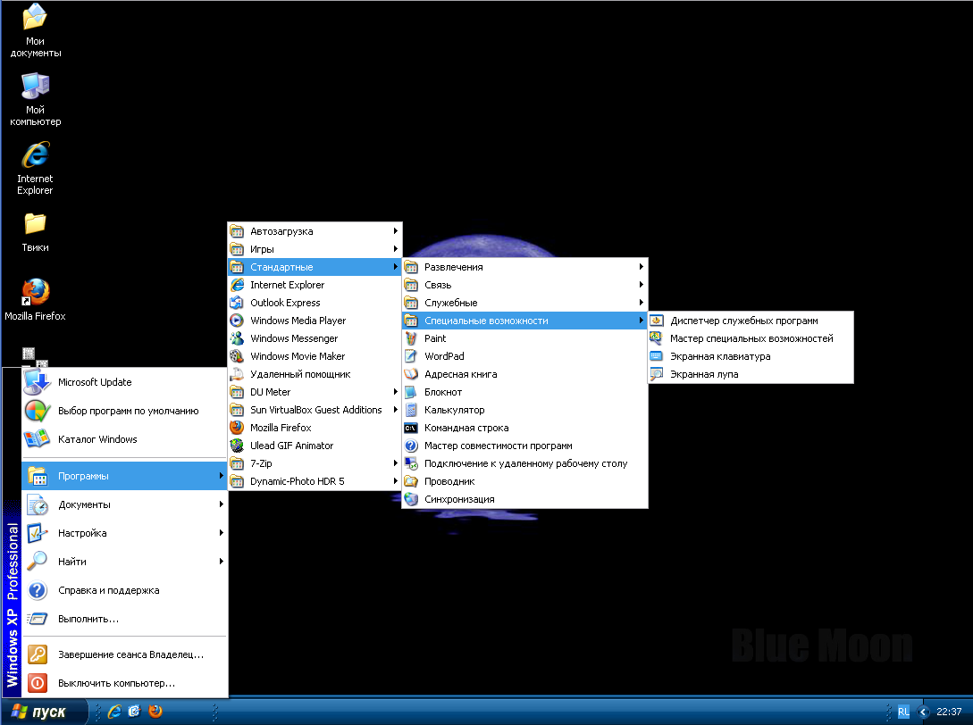
Task: Open the Настройка start menu item
Action: [124, 533]
